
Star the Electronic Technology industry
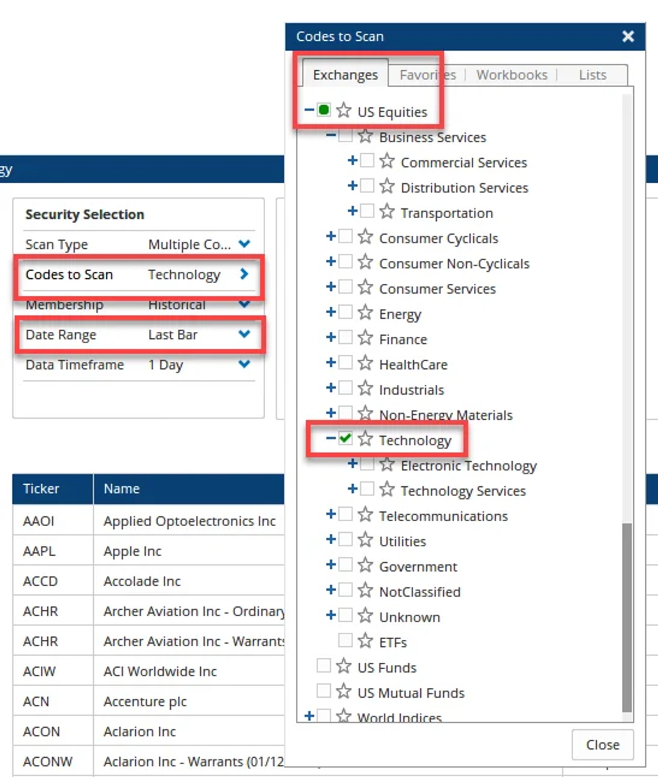(387, 464)
